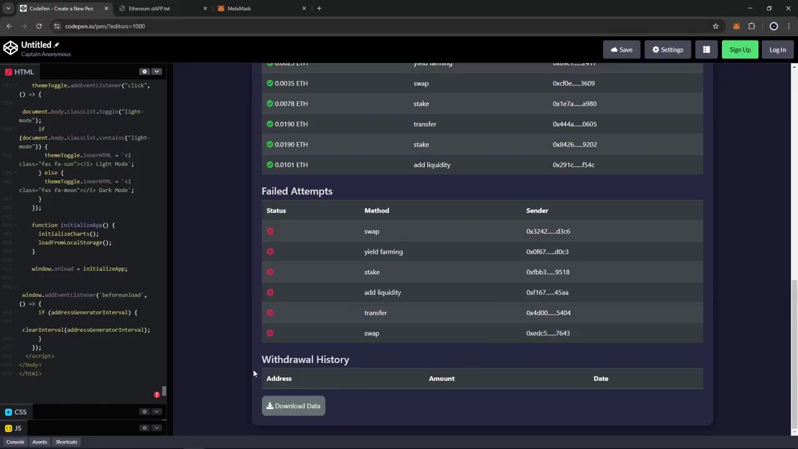Click HTML editor scrollbar thumb

[x=165, y=391]
